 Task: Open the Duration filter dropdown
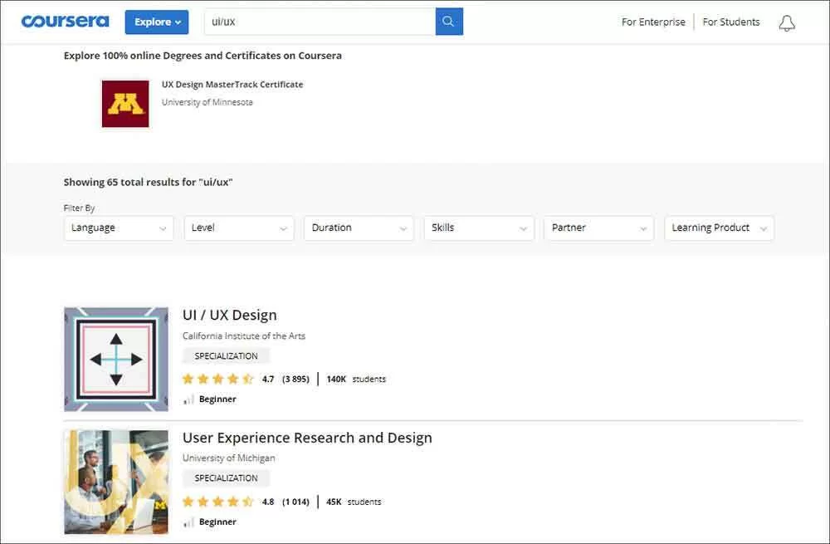click(359, 228)
